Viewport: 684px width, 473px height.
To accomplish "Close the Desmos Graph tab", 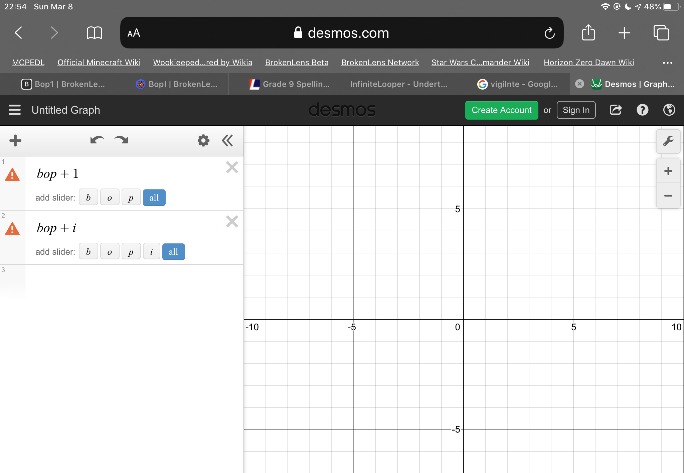I will (x=580, y=84).
